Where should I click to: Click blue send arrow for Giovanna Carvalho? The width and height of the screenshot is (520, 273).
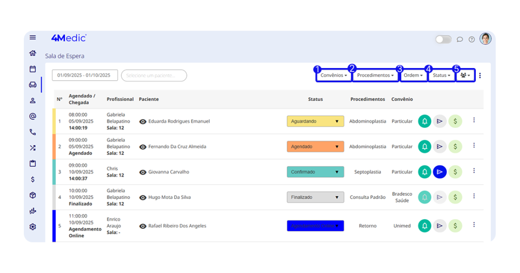coord(440,172)
